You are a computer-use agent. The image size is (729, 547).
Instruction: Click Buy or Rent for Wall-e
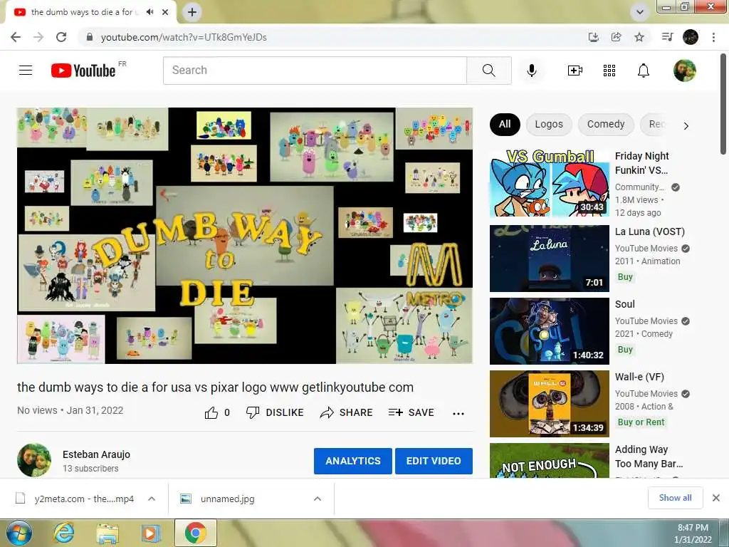[x=641, y=422]
